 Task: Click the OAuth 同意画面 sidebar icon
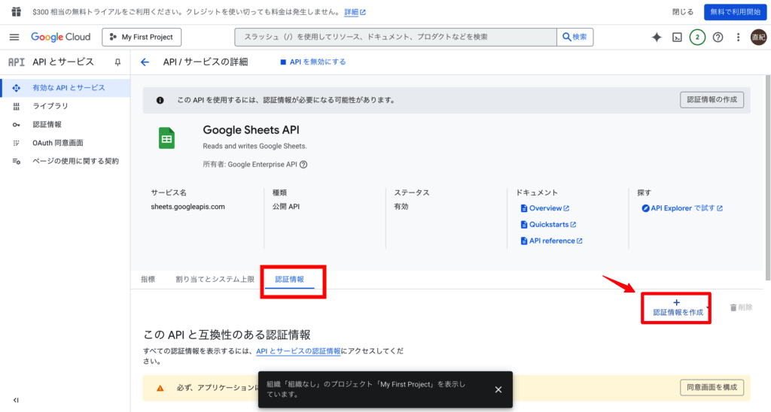17,143
